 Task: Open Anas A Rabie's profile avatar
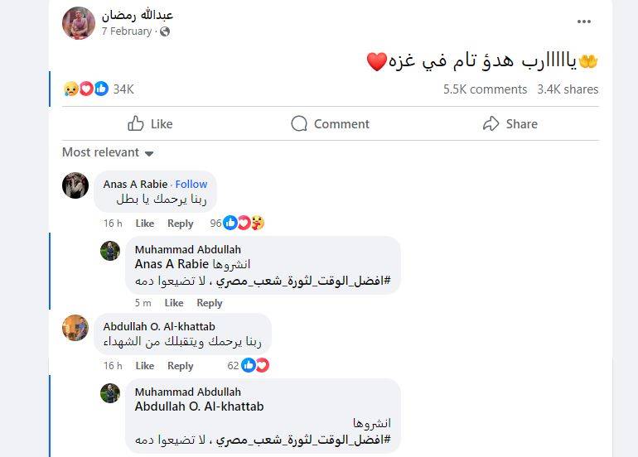[75, 185]
